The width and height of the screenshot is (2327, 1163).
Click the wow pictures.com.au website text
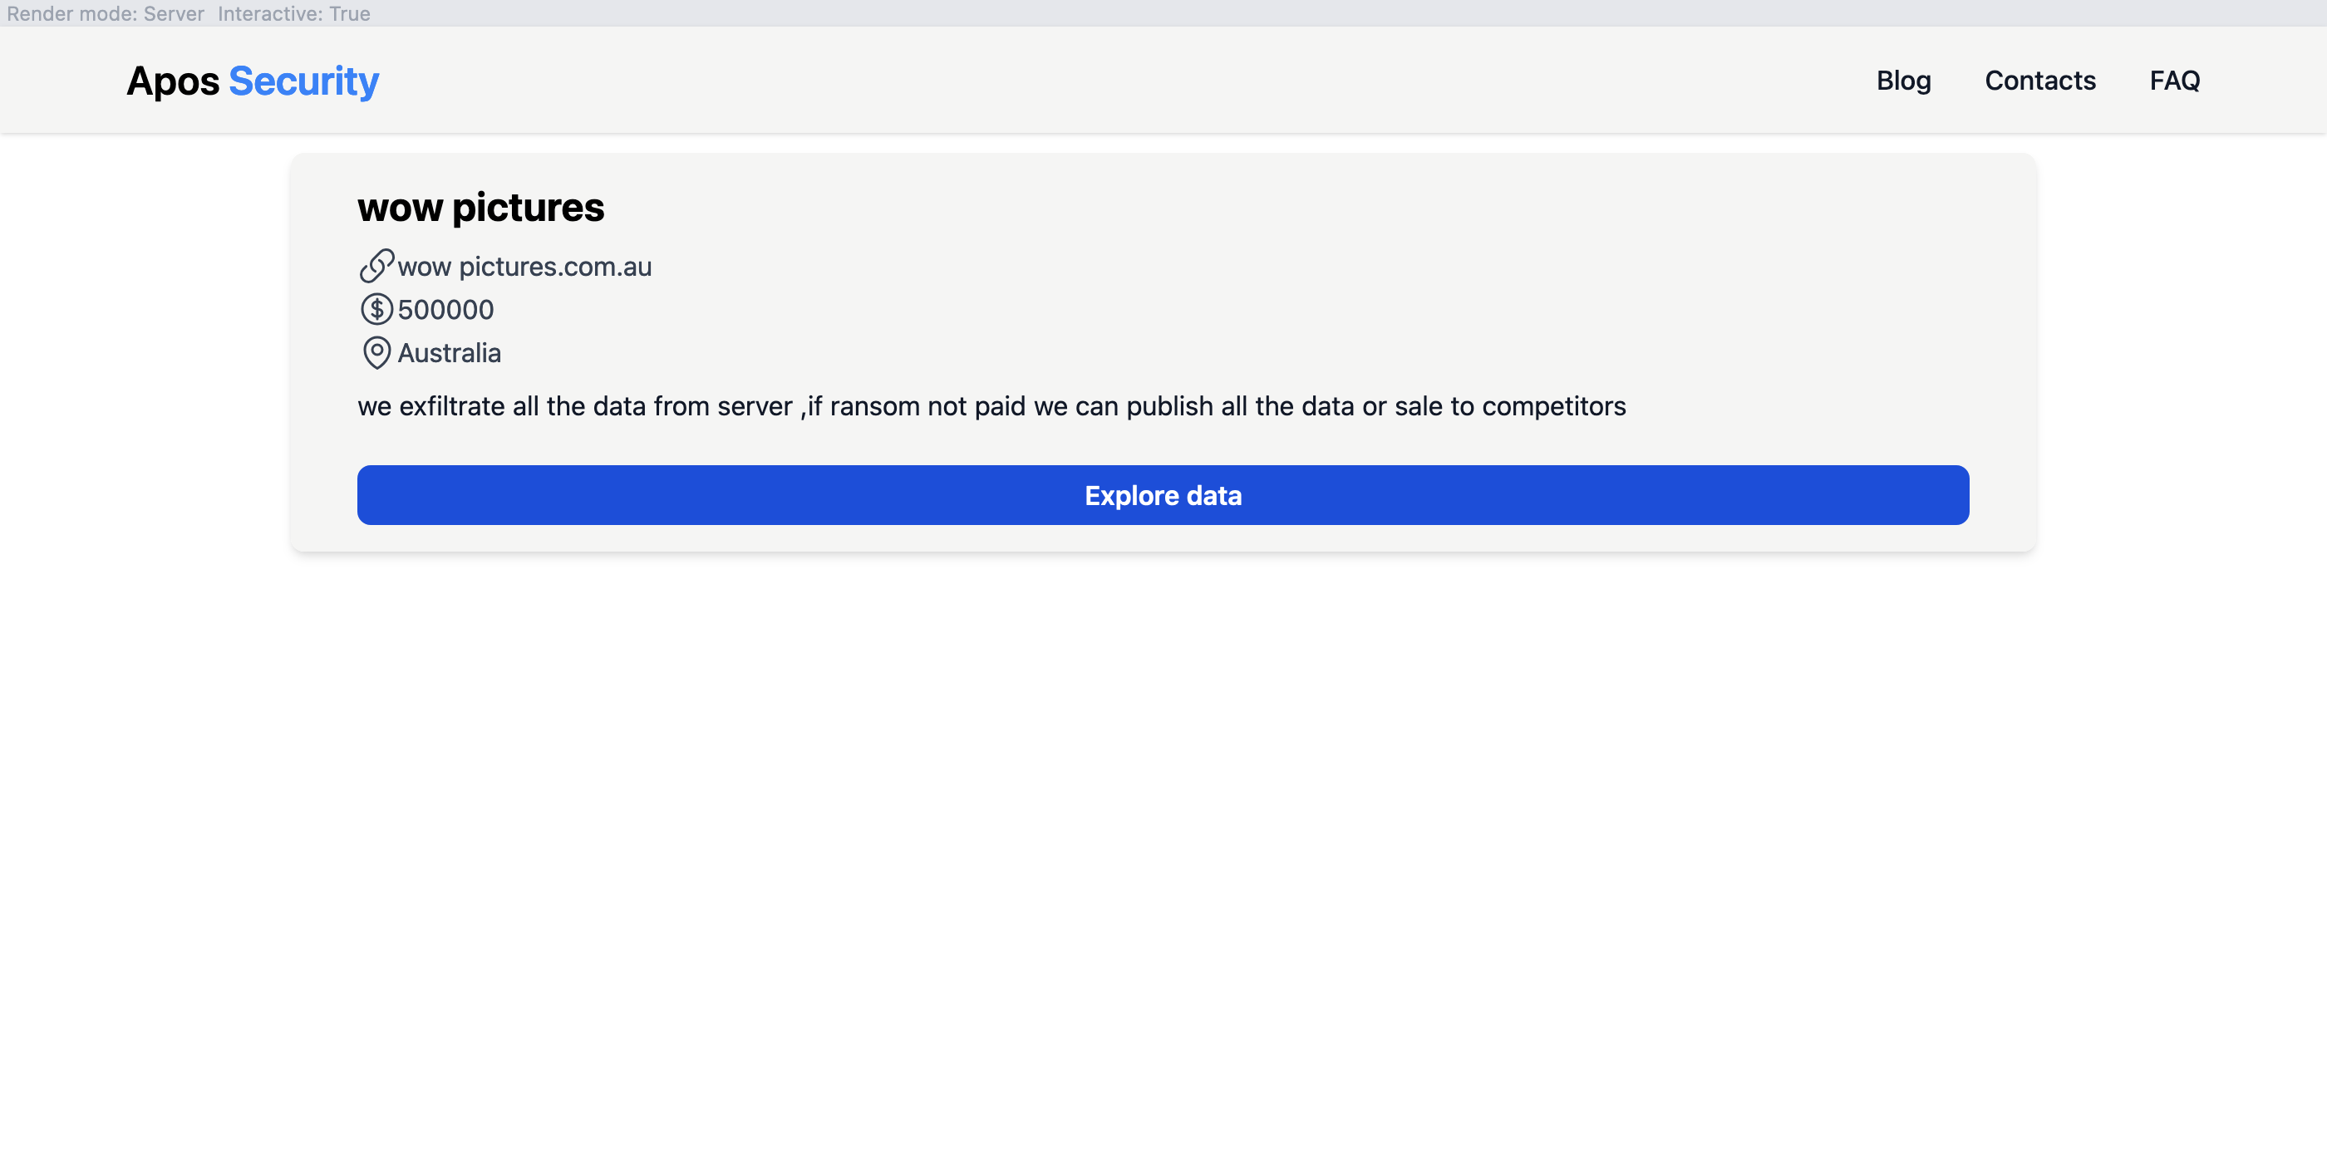pos(524,267)
